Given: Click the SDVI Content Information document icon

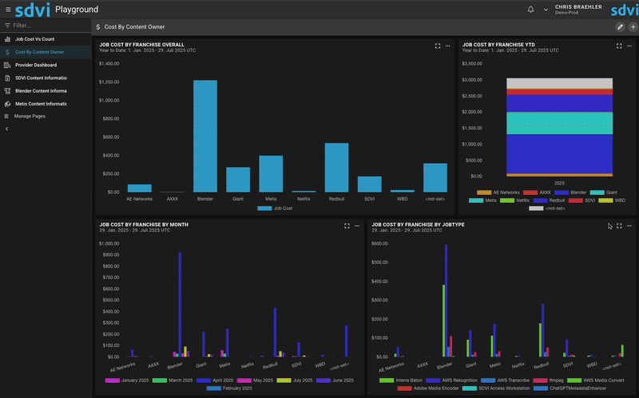Looking at the screenshot, I should (x=7, y=78).
